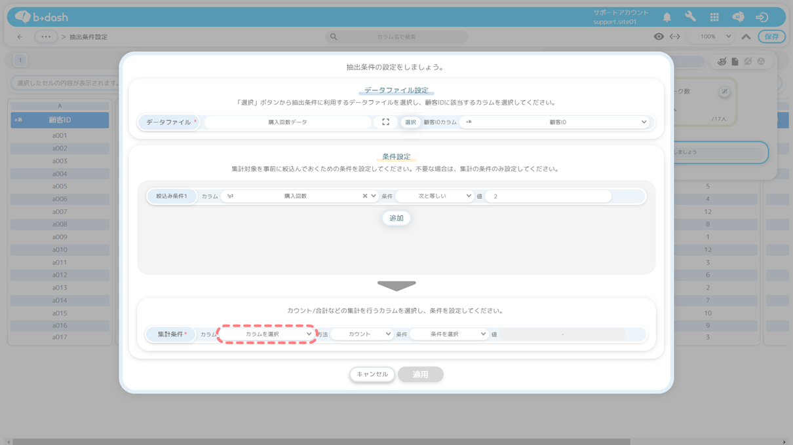This screenshot has height=445, width=793.
Task: Click the disabled aggregate value field
Action: point(562,334)
